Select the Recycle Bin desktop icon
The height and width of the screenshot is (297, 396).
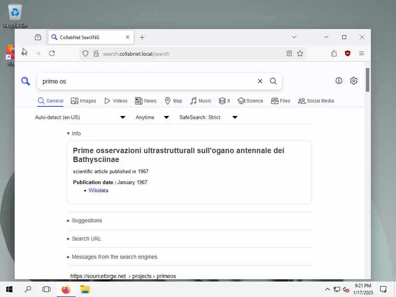[15, 16]
